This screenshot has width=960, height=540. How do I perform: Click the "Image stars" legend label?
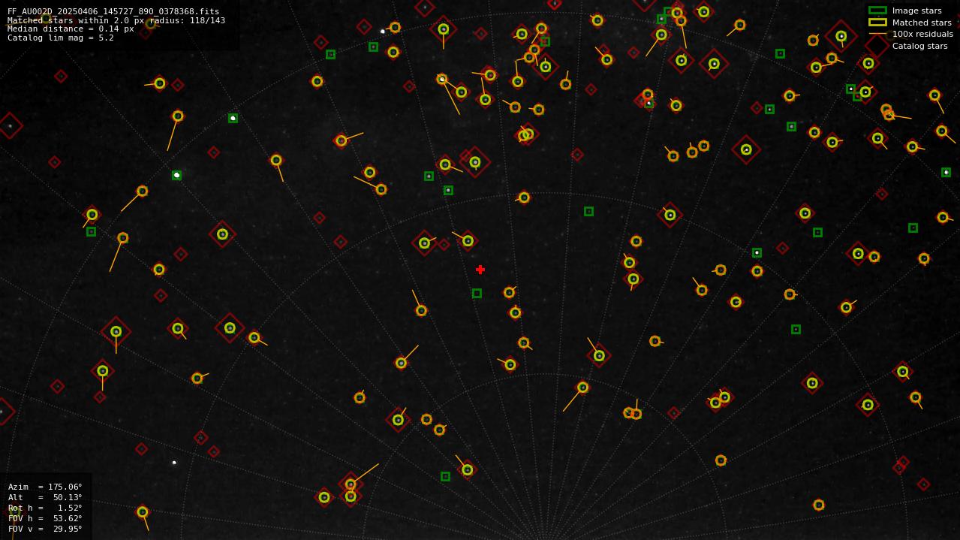point(916,11)
